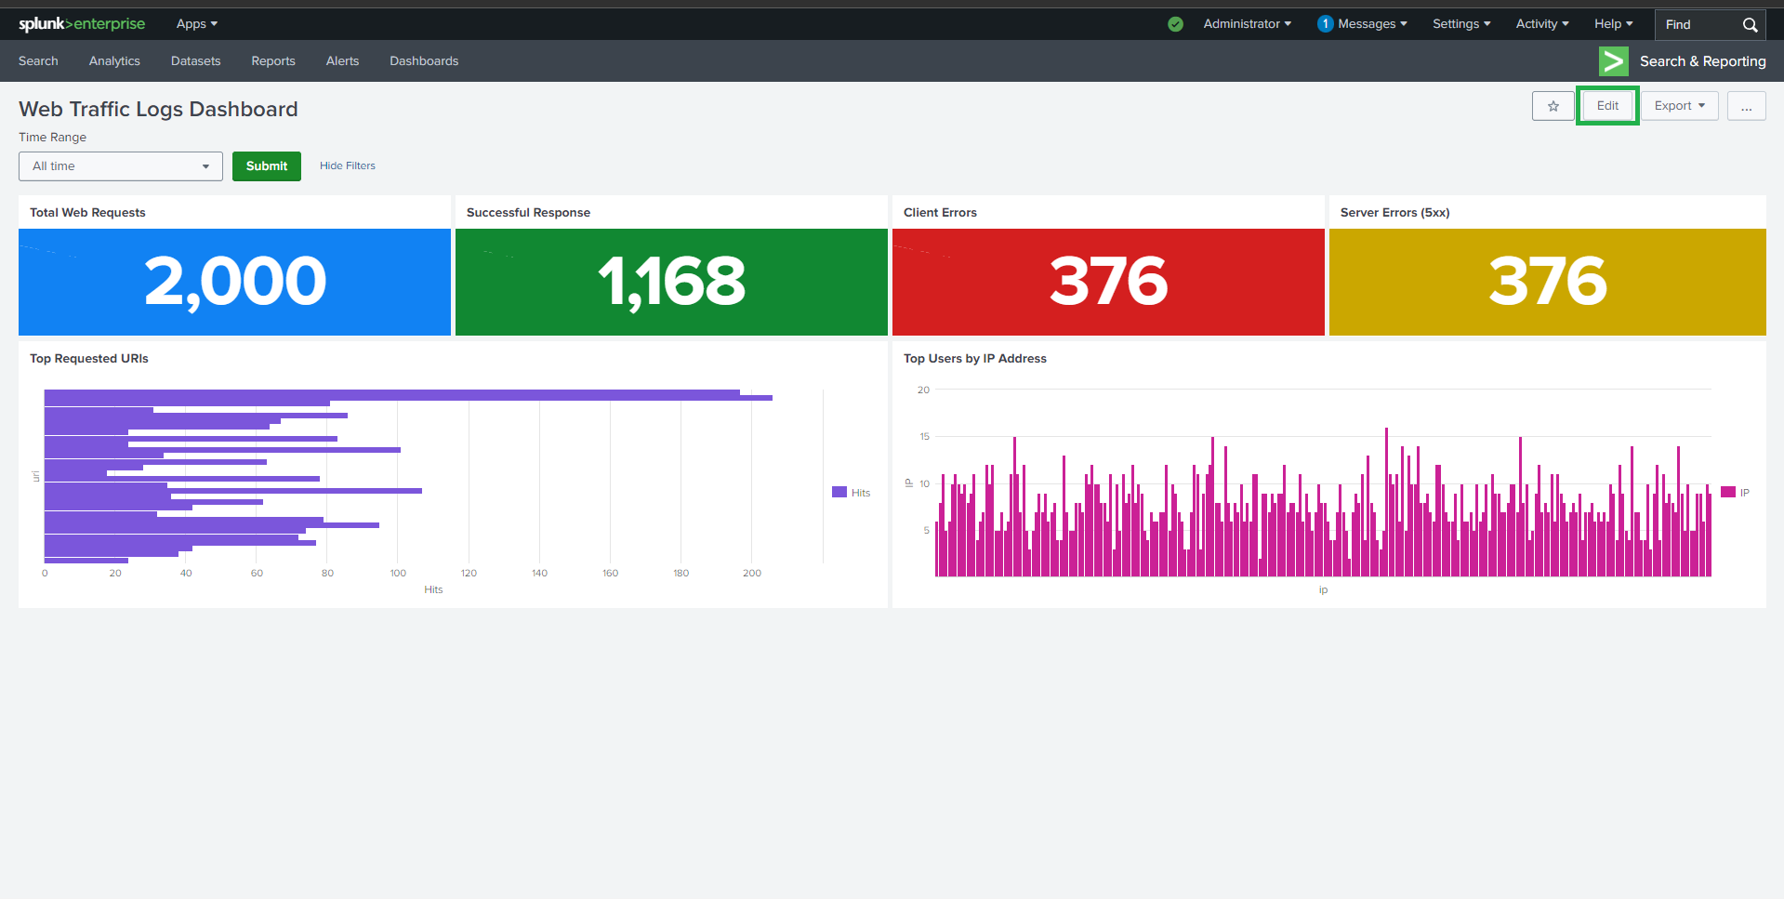Expand the Apps menu
1784x899 pixels.
(196, 24)
